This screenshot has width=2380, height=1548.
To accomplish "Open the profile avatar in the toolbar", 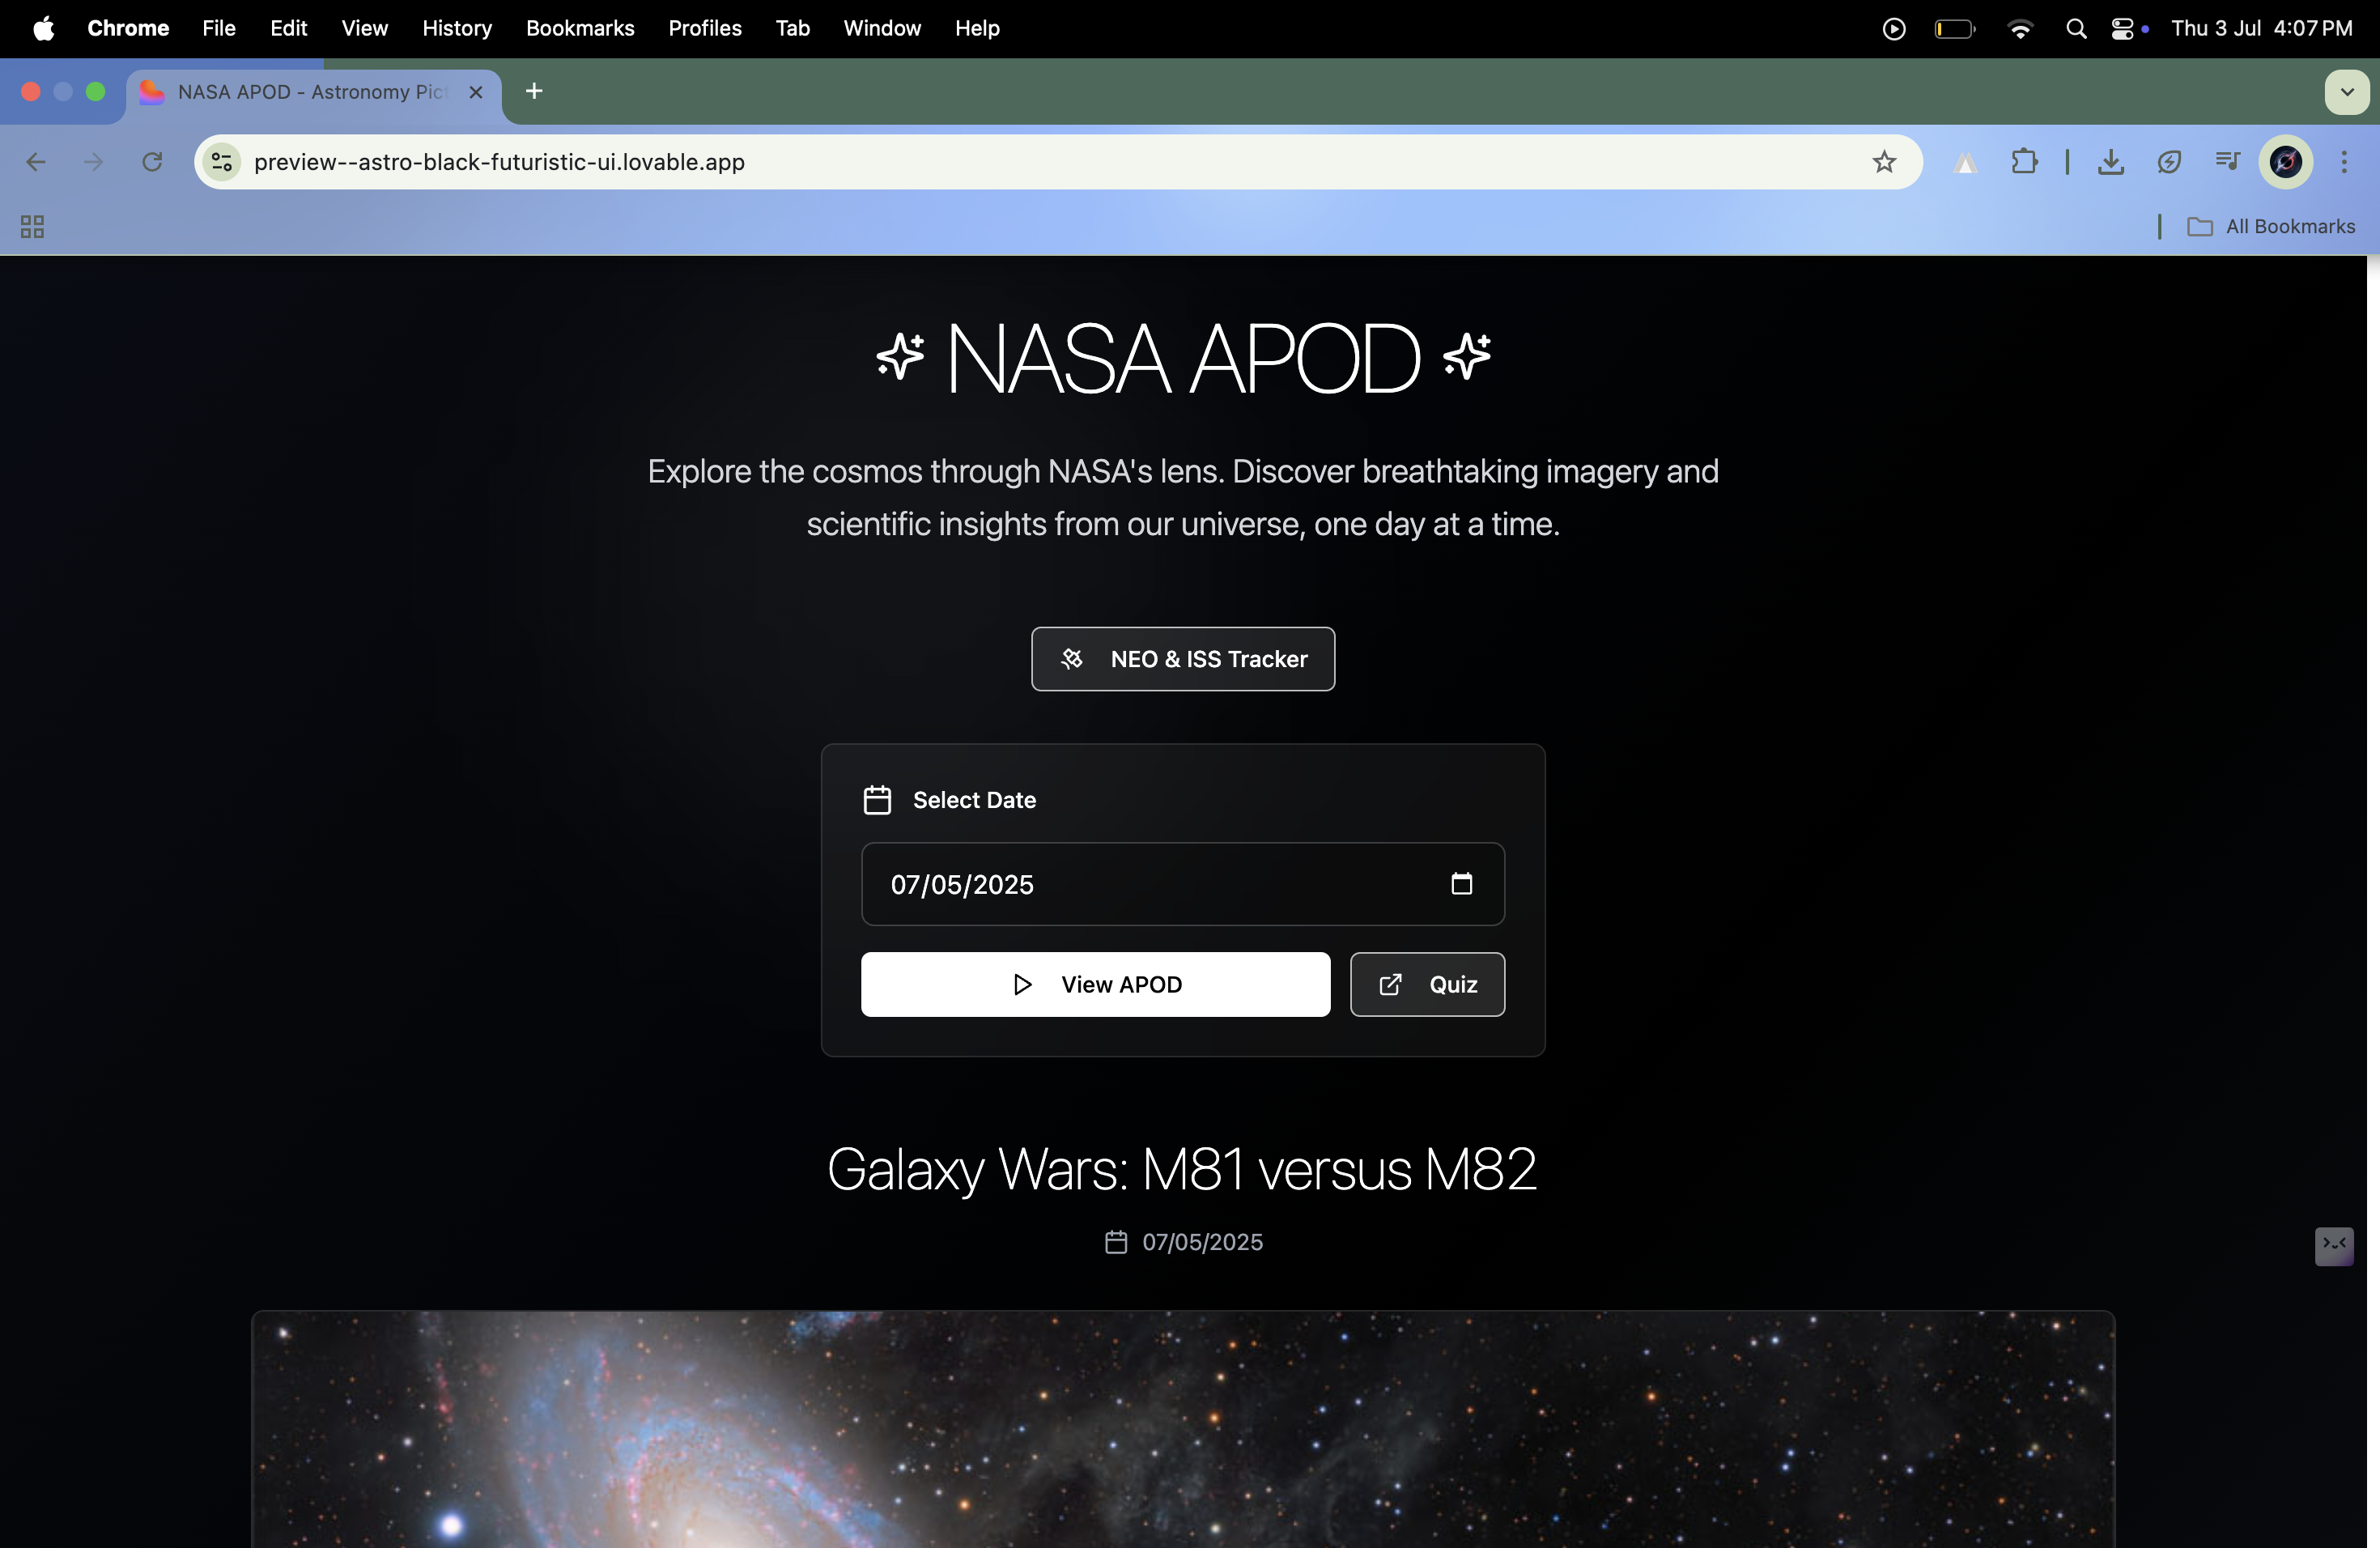I will (2286, 162).
